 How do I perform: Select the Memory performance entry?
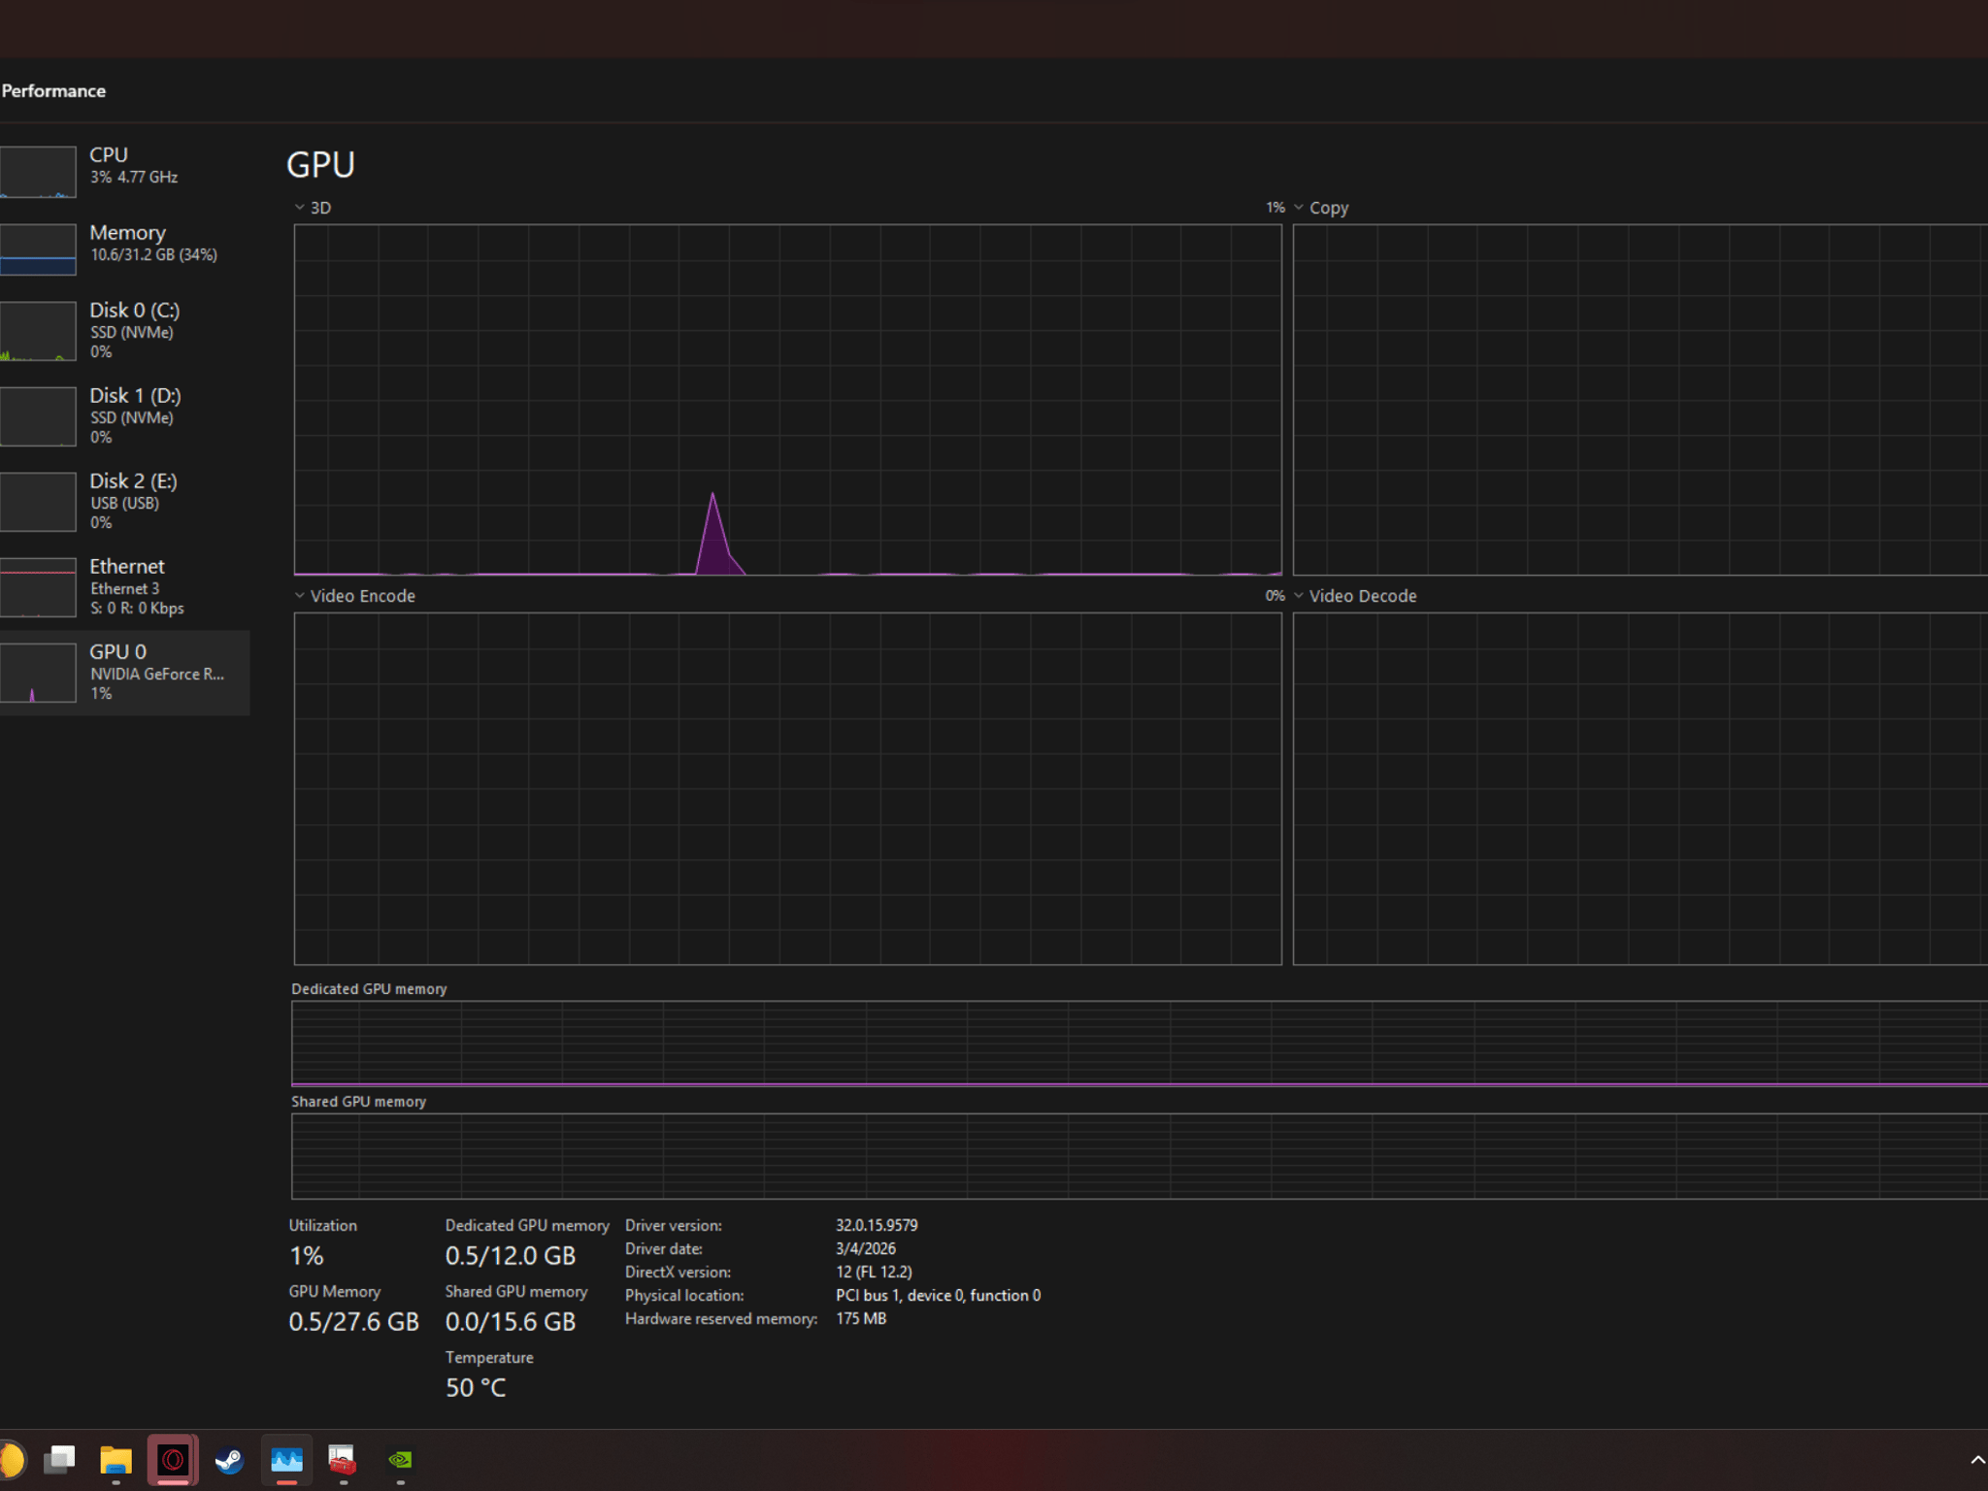click(124, 248)
